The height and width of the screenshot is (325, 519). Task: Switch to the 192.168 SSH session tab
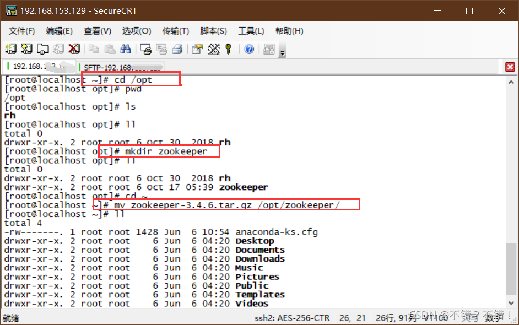(x=39, y=67)
